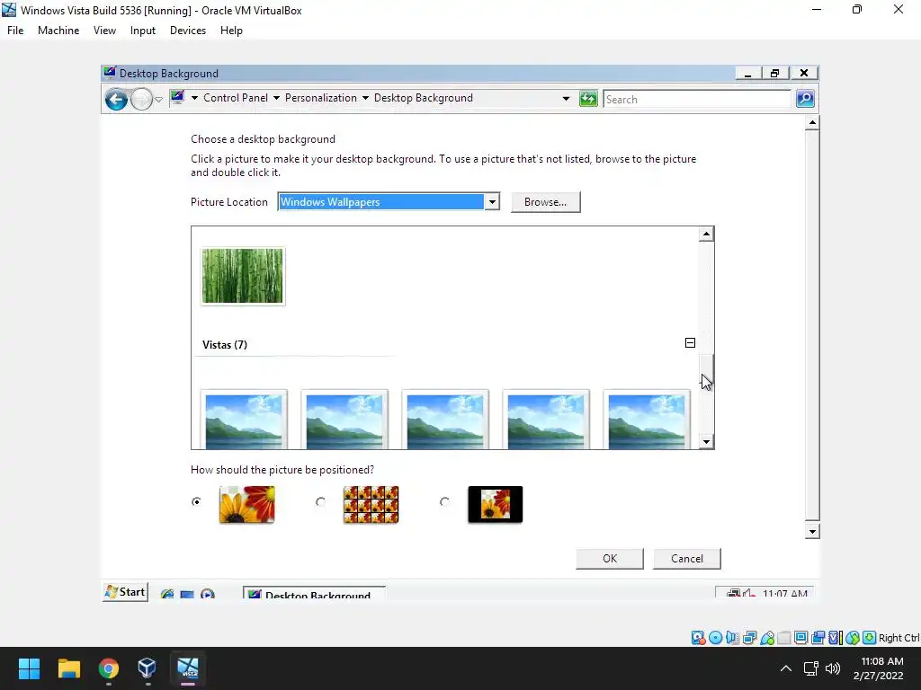Choose the green bamboo wallpaper thumbnail

243,276
